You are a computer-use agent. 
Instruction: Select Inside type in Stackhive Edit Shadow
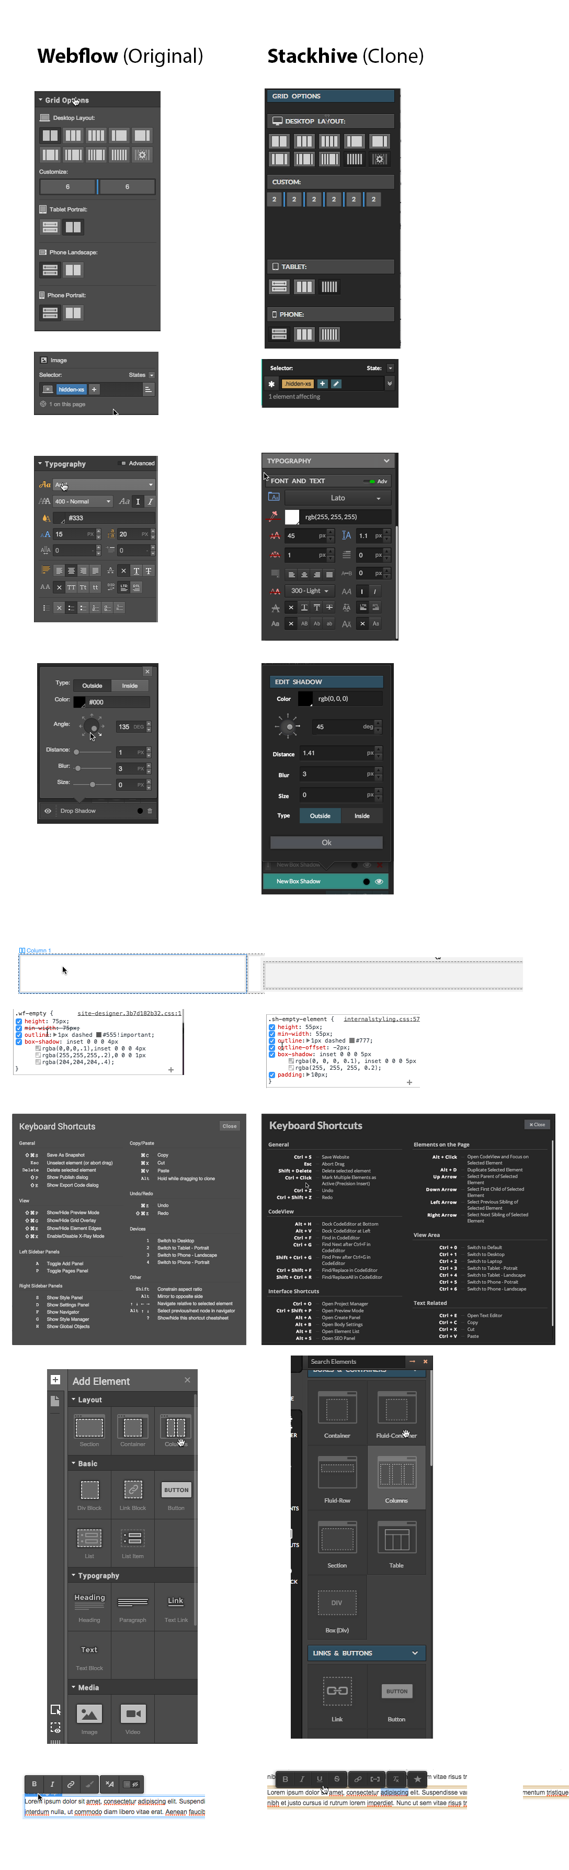coord(361,816)
